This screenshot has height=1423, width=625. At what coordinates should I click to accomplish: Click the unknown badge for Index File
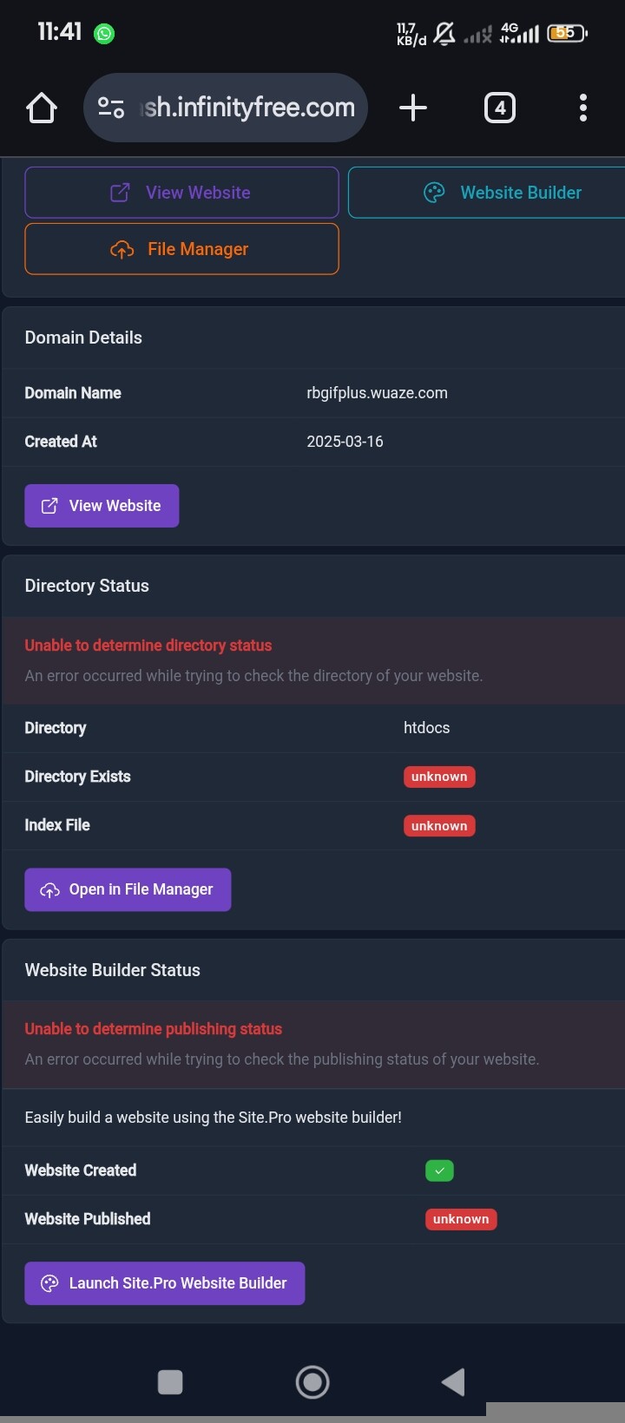click(439, 826)
